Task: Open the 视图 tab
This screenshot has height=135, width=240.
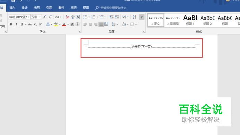Action: (x=86, y=8)
